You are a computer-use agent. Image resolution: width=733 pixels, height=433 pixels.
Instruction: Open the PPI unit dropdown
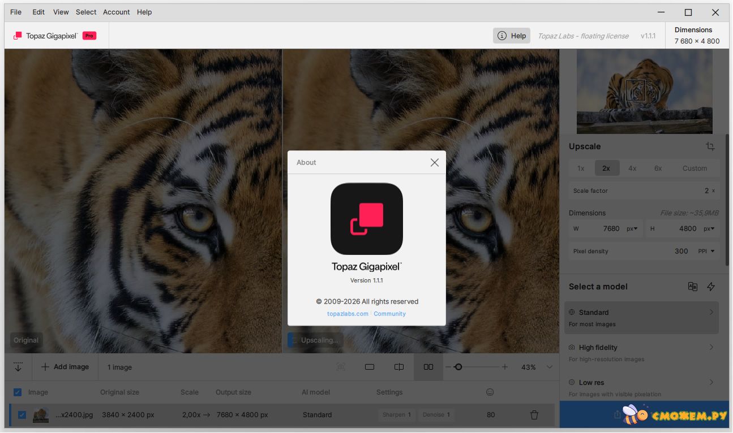pyautogui.click(x=706, y=252)
